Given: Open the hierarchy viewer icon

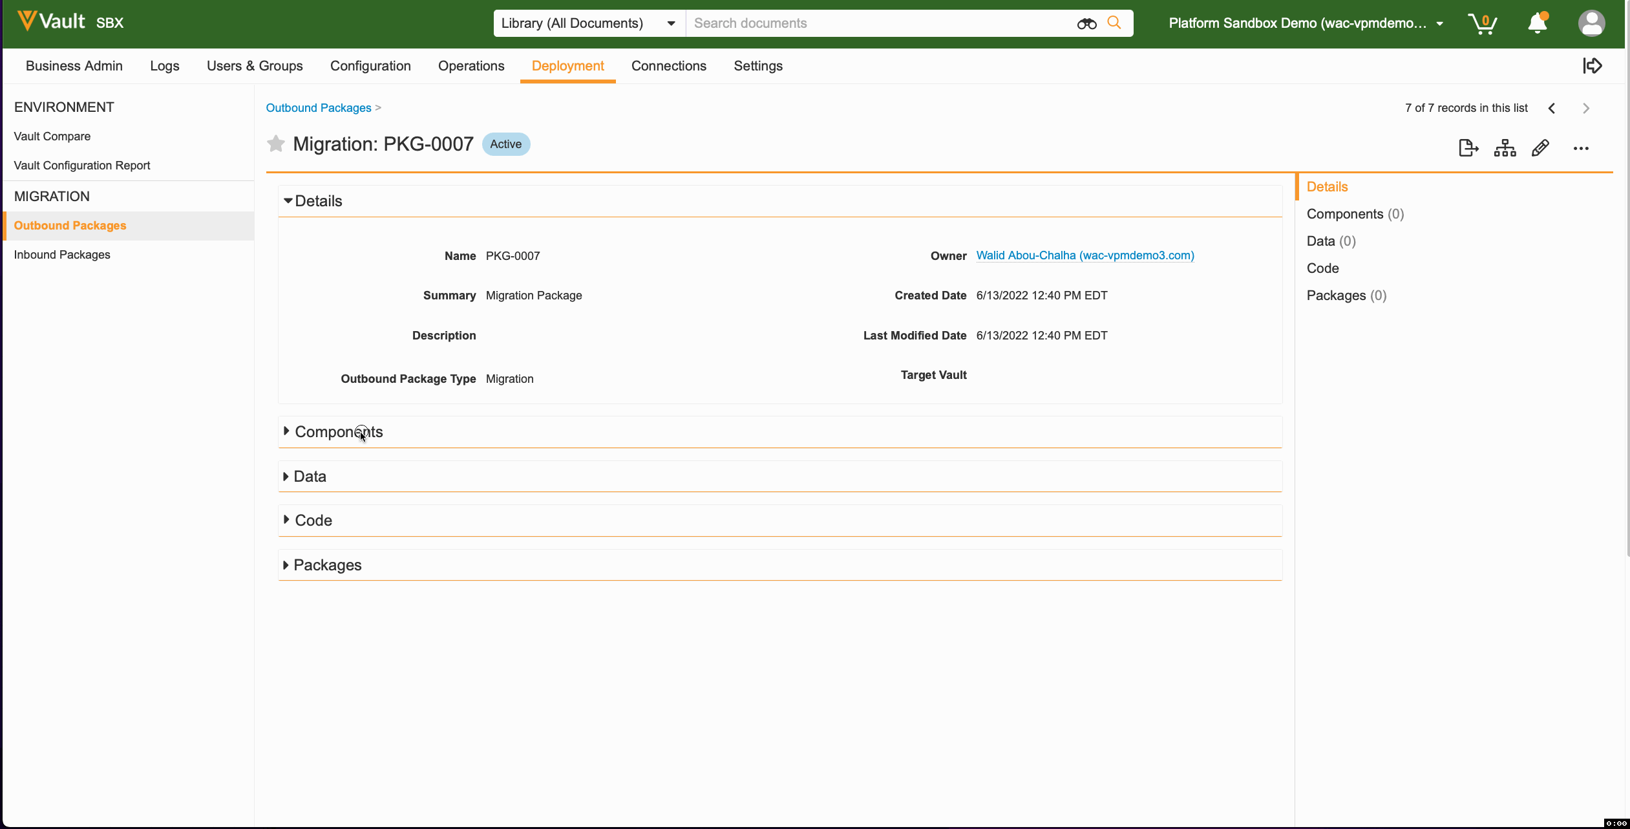Looking at the screenshot, I should pos(1505,148).
